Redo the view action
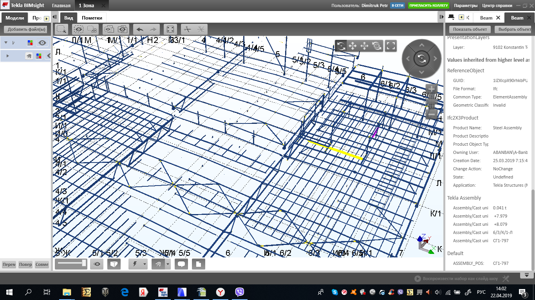The image size is (535, 300). click(x=153, y=29)
